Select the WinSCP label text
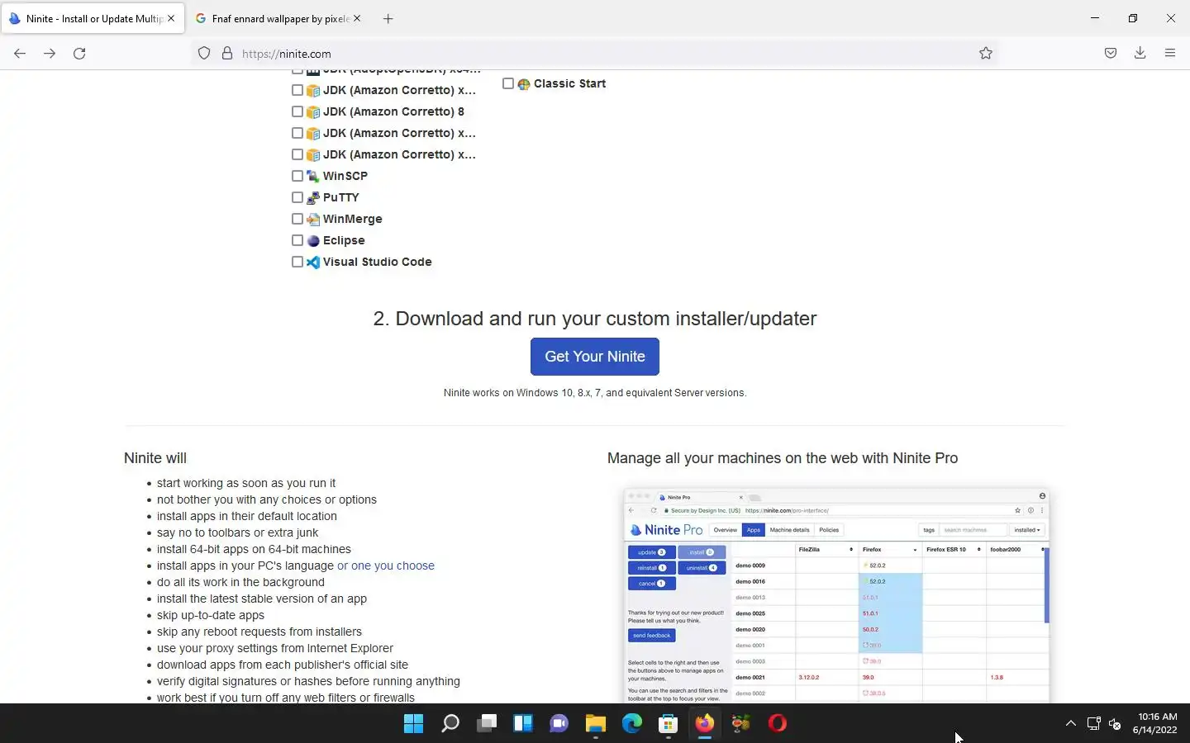1190x743 pixels. click(x=345, y=176)
